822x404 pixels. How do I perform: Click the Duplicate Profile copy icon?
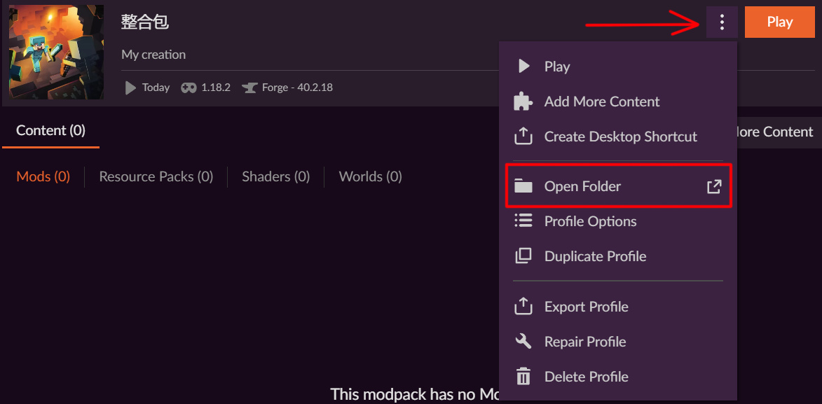pos(523,256)
